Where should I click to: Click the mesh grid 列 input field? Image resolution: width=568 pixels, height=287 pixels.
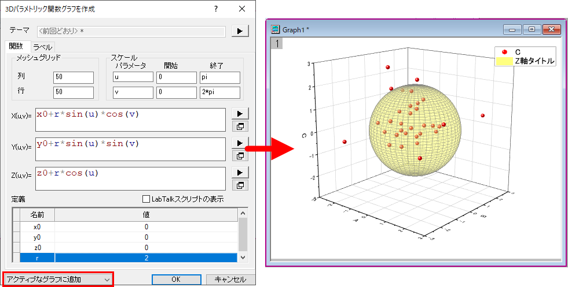tap(73, 77)
